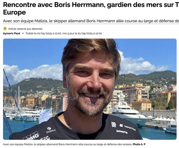The width and height of the screenshot is (179, 148).
Task: Open author Aymeric Pezé's profile link
Action: tap(11, 33)
